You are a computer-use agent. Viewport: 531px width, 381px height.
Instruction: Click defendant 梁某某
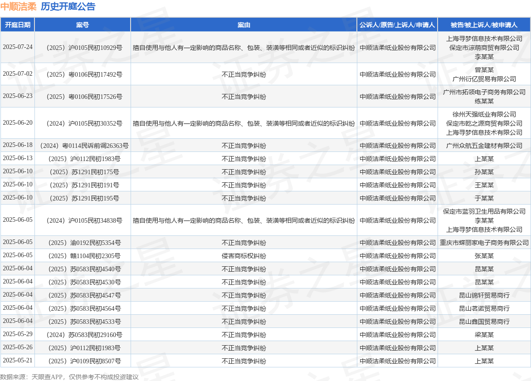coord(484,335)
